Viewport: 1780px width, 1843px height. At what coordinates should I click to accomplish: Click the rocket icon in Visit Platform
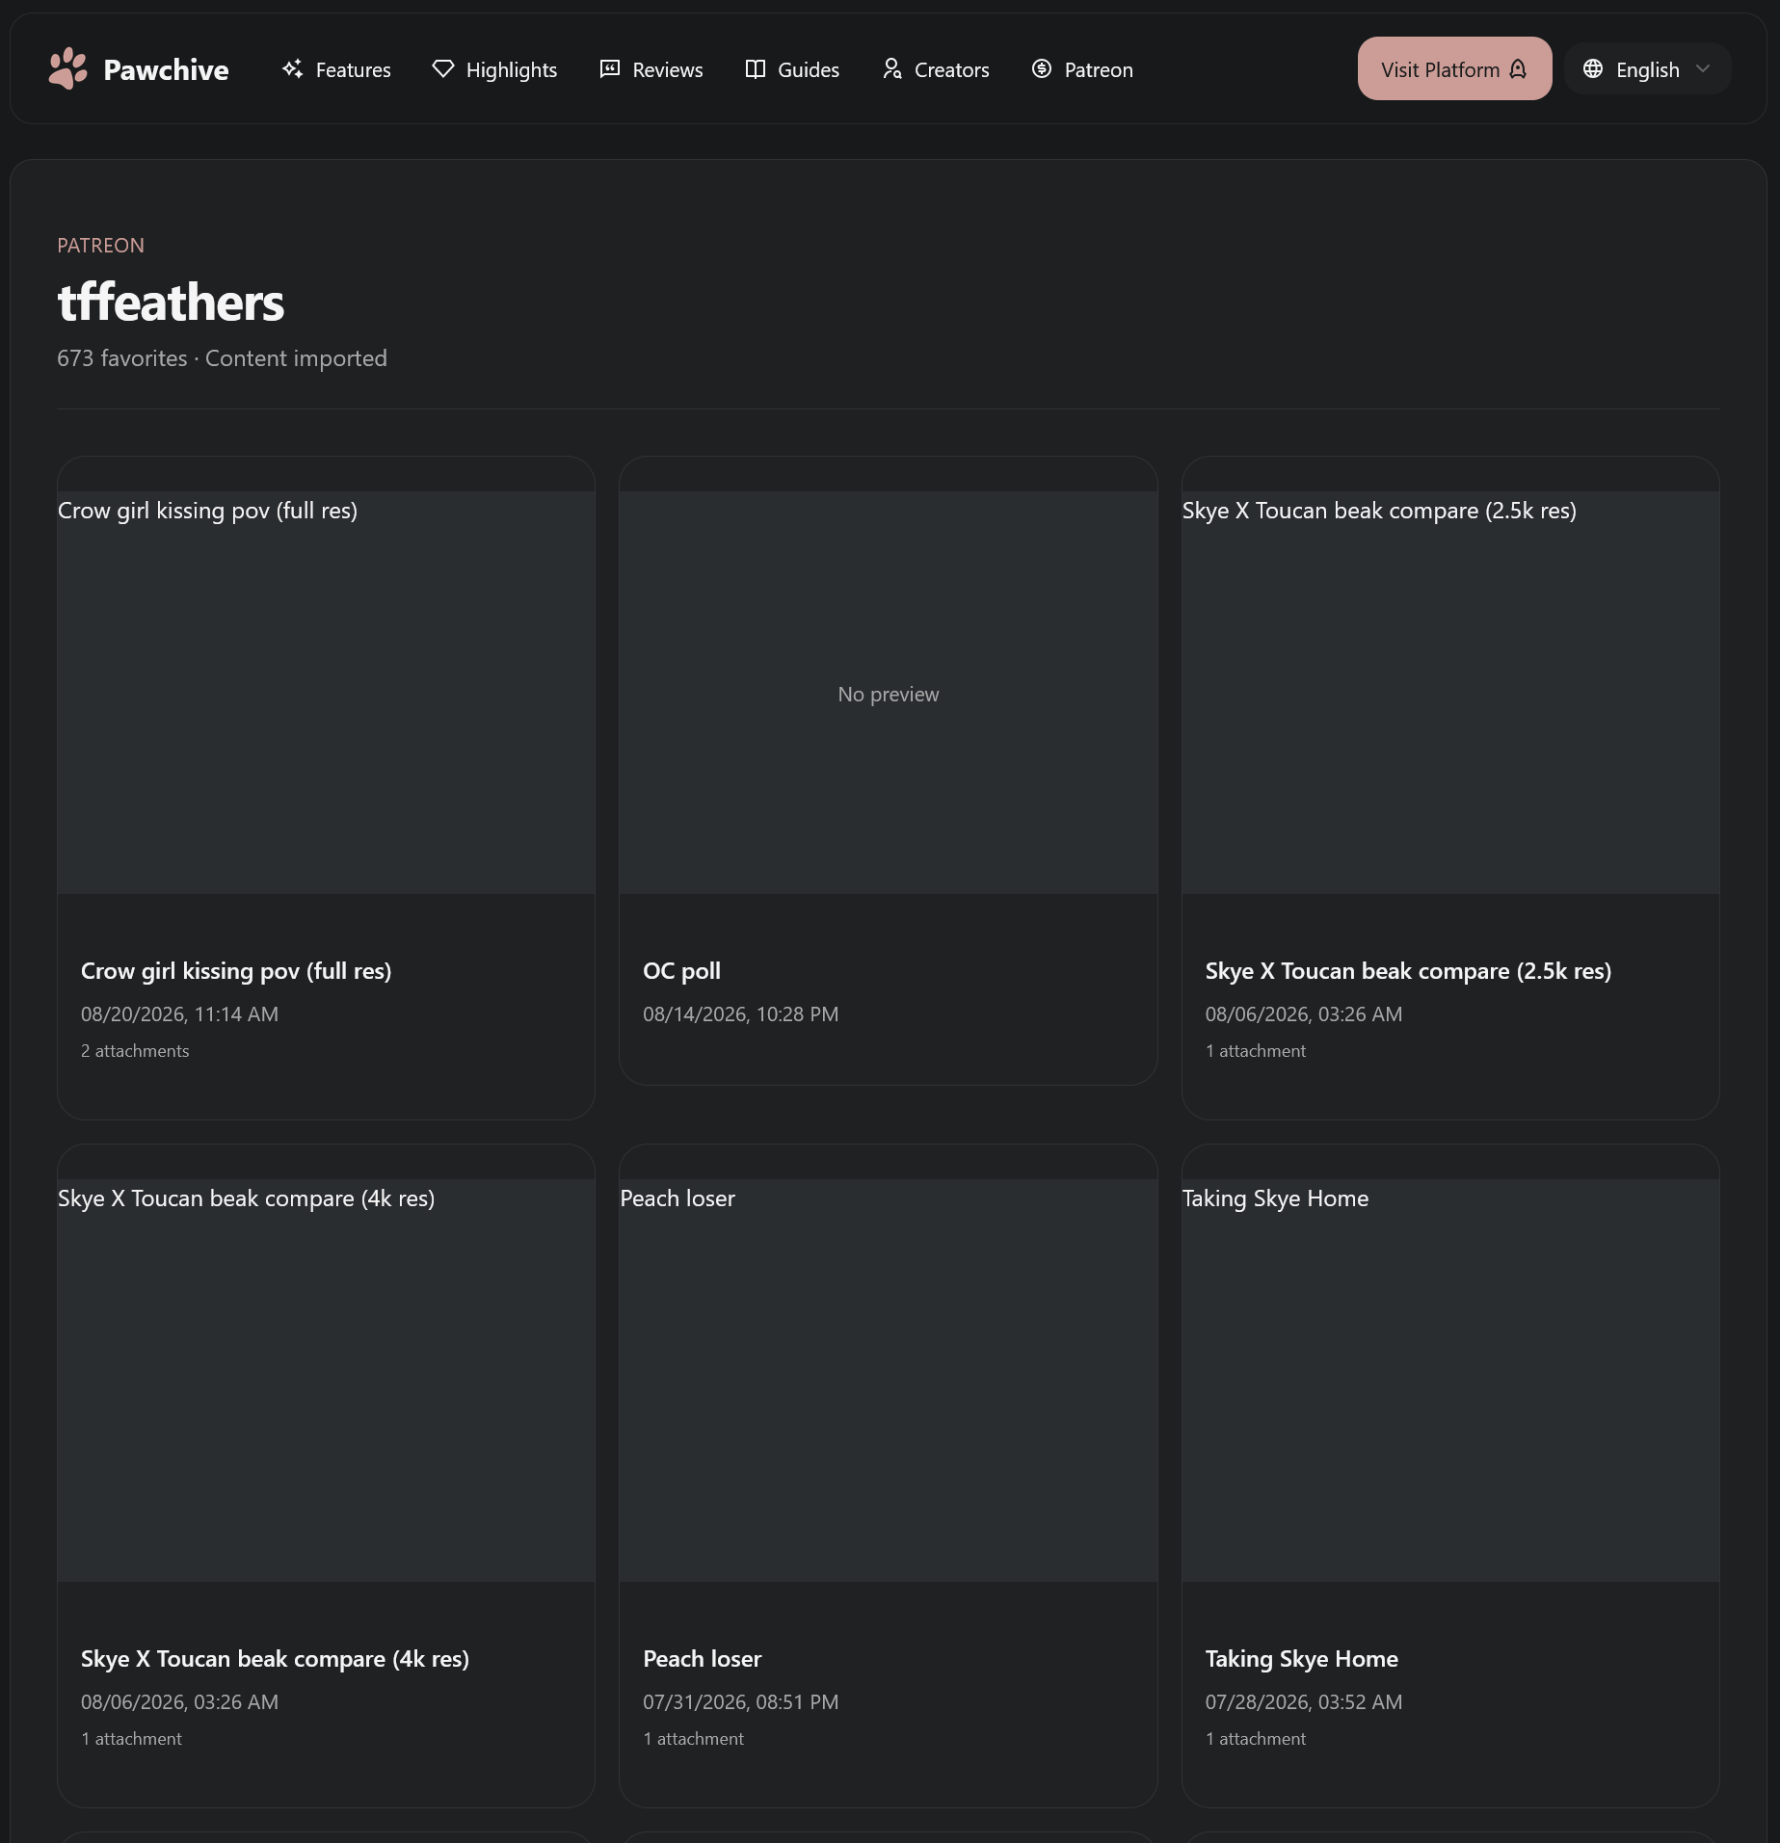1519,69
